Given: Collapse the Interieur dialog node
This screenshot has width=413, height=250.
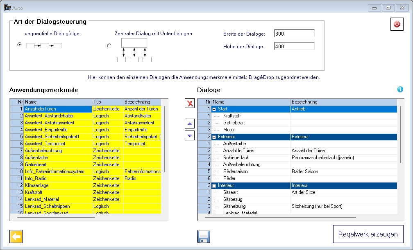Looking at the screenshot, I should click(x=214, y=185).
